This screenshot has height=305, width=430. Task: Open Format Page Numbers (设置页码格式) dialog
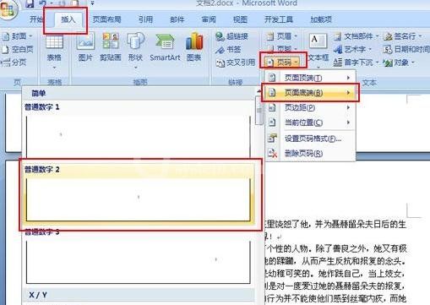(x=310, y=139)
